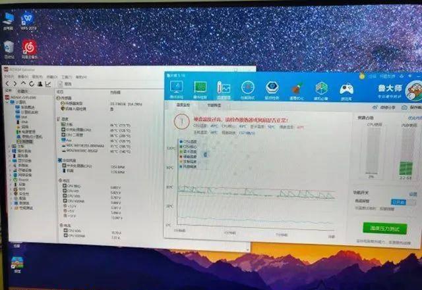Click AIDA64 back arrow toolbar button

[7, 84]
